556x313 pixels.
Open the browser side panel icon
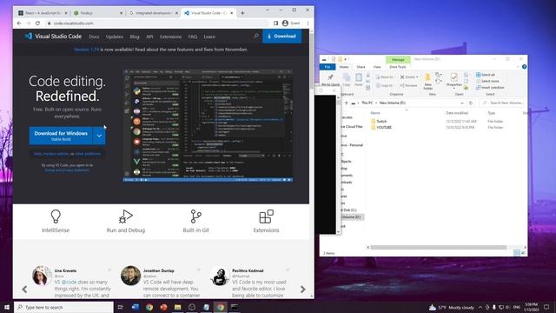tap(276, 23)
